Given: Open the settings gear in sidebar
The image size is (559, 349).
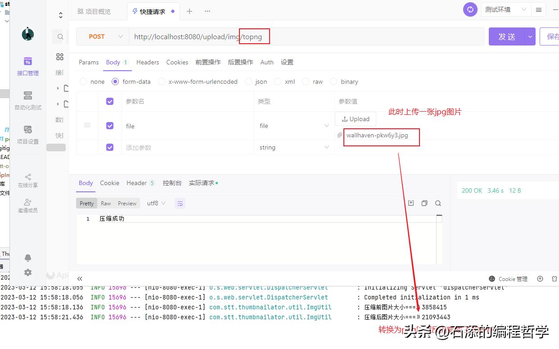Looking at the screenshot, I should 27,272.
